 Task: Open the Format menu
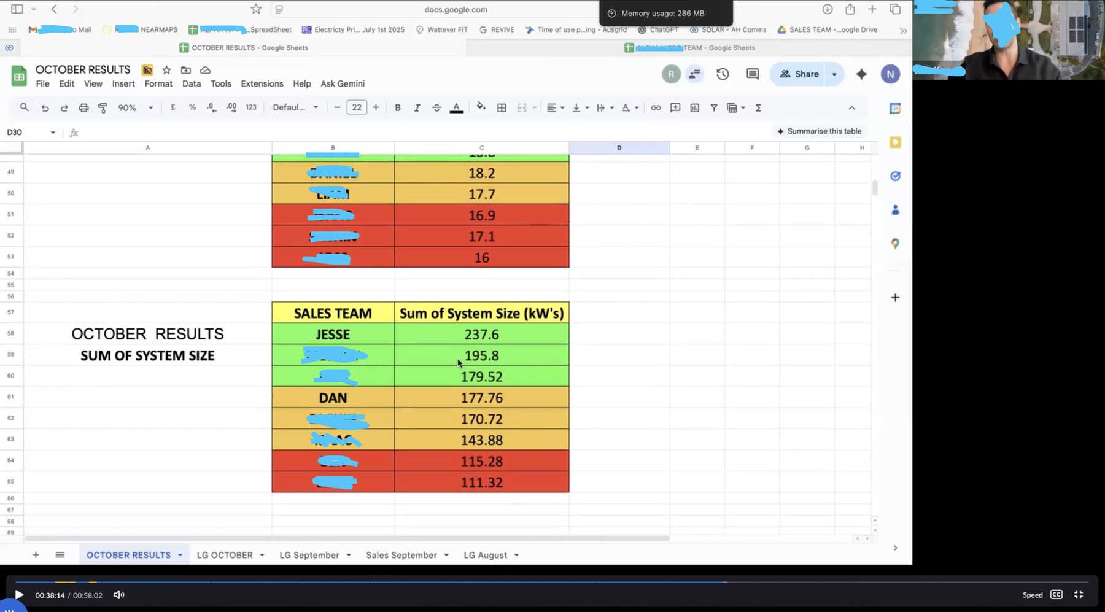158,83
